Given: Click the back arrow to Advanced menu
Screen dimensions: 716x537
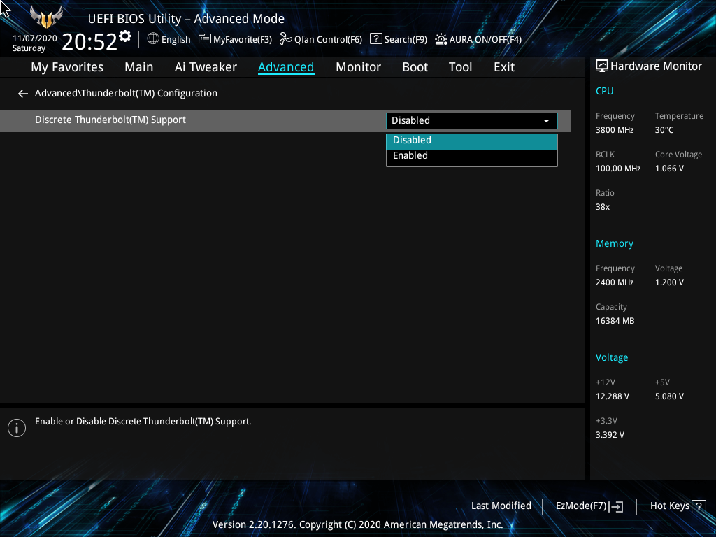Looking at the screenshot, I should (x=23, y=94).
